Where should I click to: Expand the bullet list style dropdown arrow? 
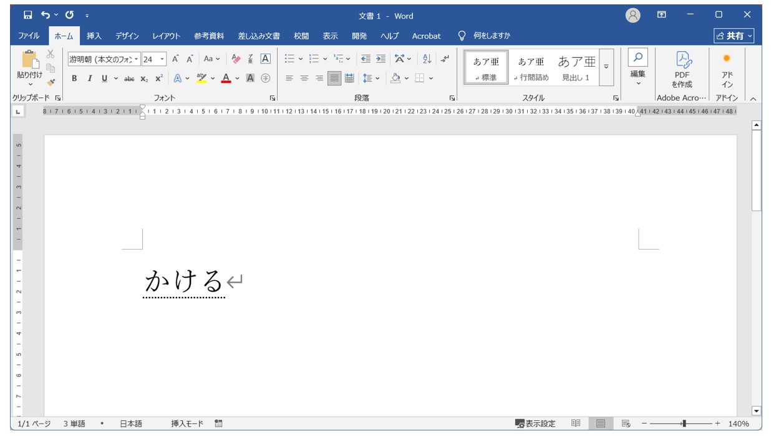click(301, 59)
